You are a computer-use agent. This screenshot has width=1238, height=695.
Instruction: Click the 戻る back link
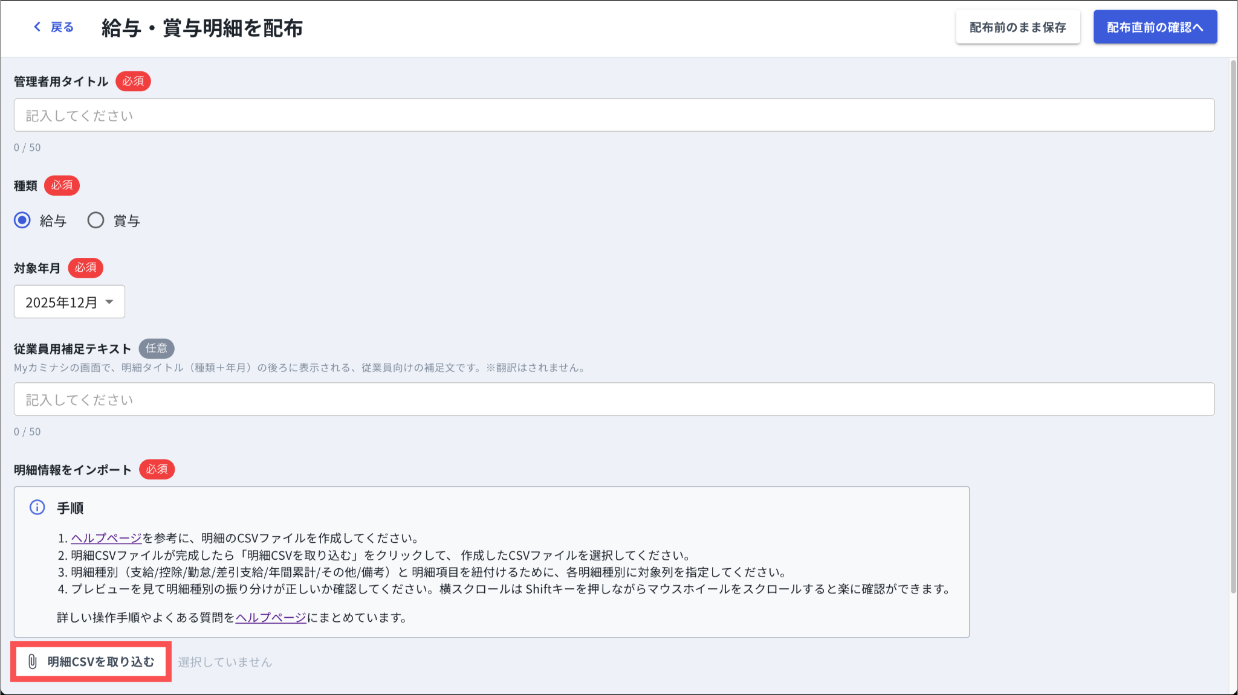tap(61, 27)
